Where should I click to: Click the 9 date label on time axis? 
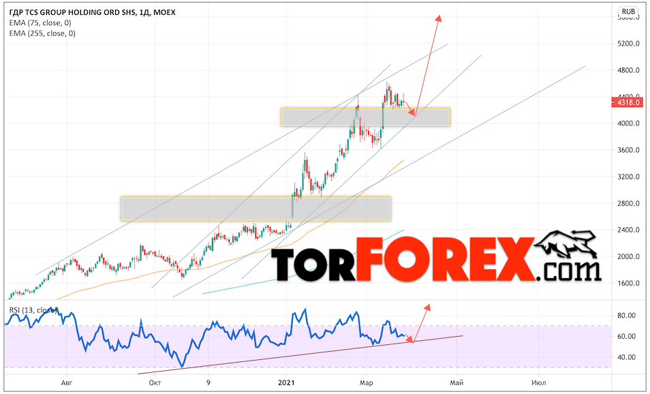coord(208,382)
